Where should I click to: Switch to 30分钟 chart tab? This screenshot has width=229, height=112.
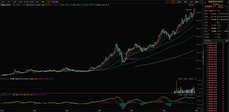point(26,2)
